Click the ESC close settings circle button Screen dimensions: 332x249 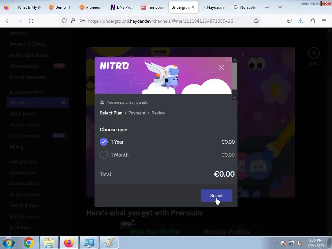point(314,53)
